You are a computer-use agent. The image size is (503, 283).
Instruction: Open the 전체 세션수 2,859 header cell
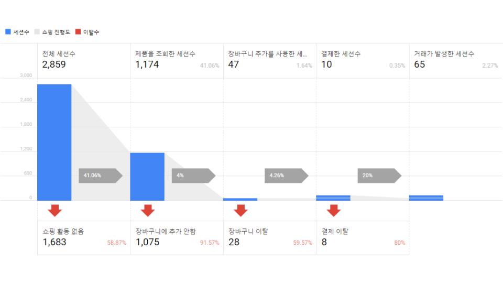point(84,61)
